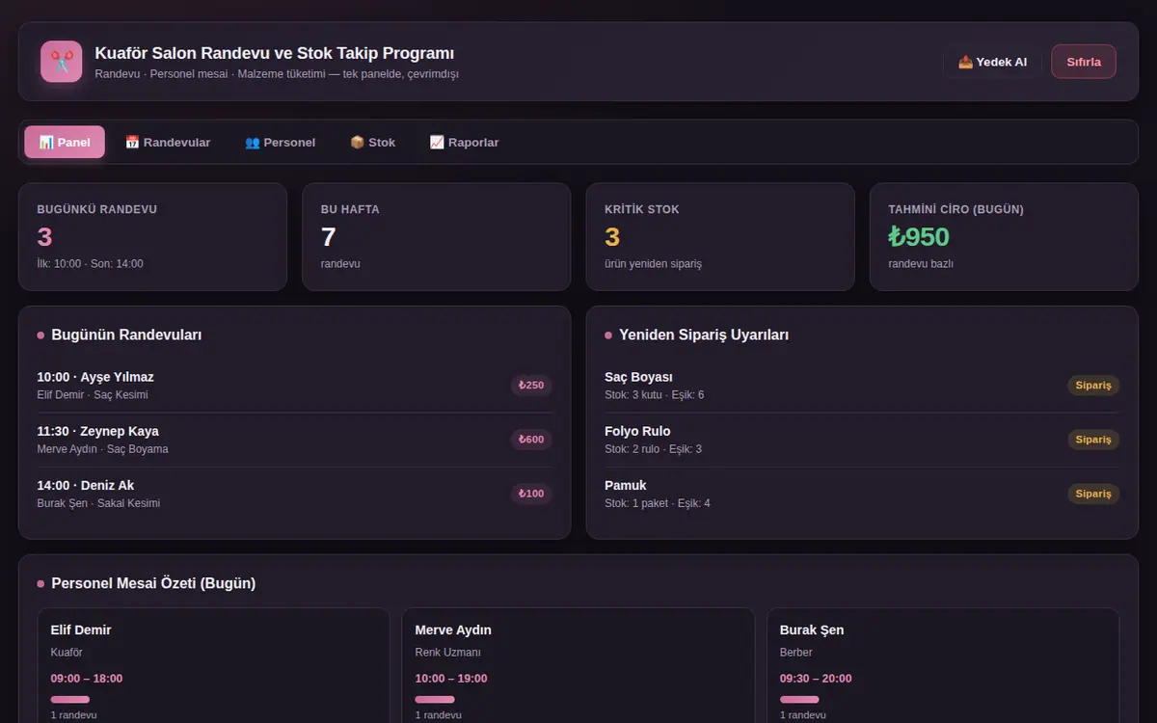The width and height of the screenshot is (1157, 723).
Task: Select Burak Şen staff card name
Action: 812,630
